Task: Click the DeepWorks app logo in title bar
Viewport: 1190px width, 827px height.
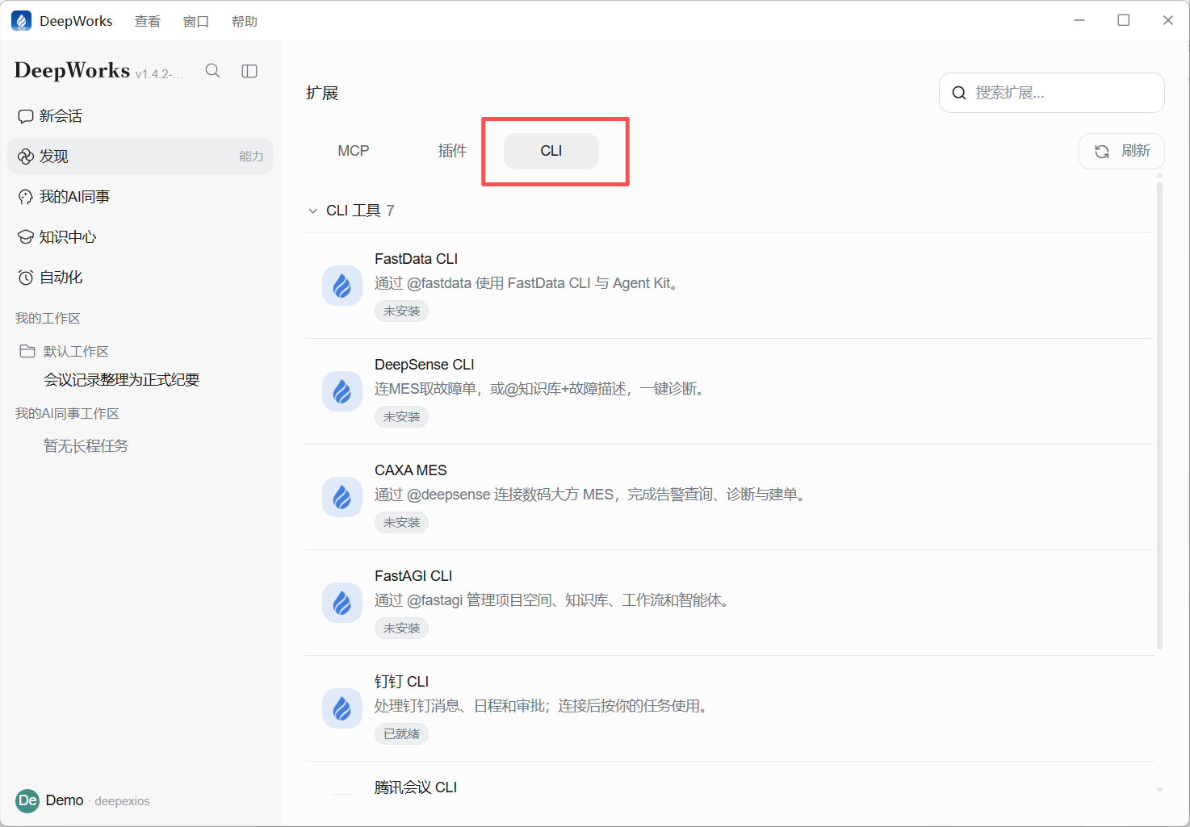Action: tap(22, 21)
